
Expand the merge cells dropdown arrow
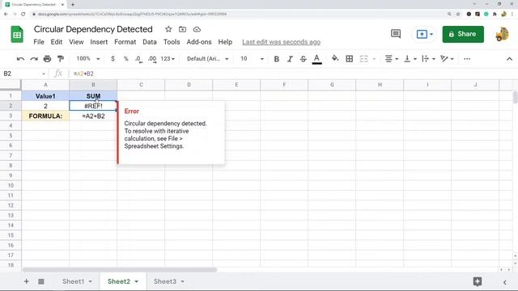pyautogui.click(x=374, y=59)
